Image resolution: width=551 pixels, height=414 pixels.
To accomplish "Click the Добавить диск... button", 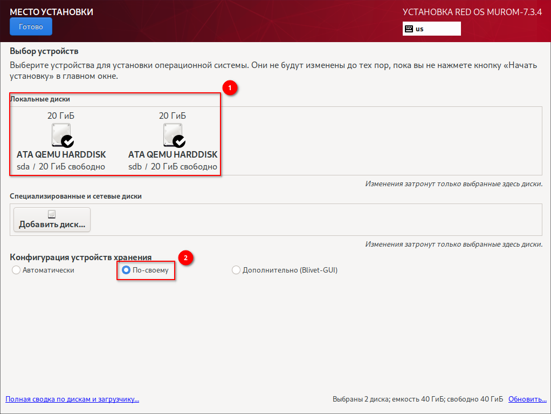I will [x=52, y=220].
